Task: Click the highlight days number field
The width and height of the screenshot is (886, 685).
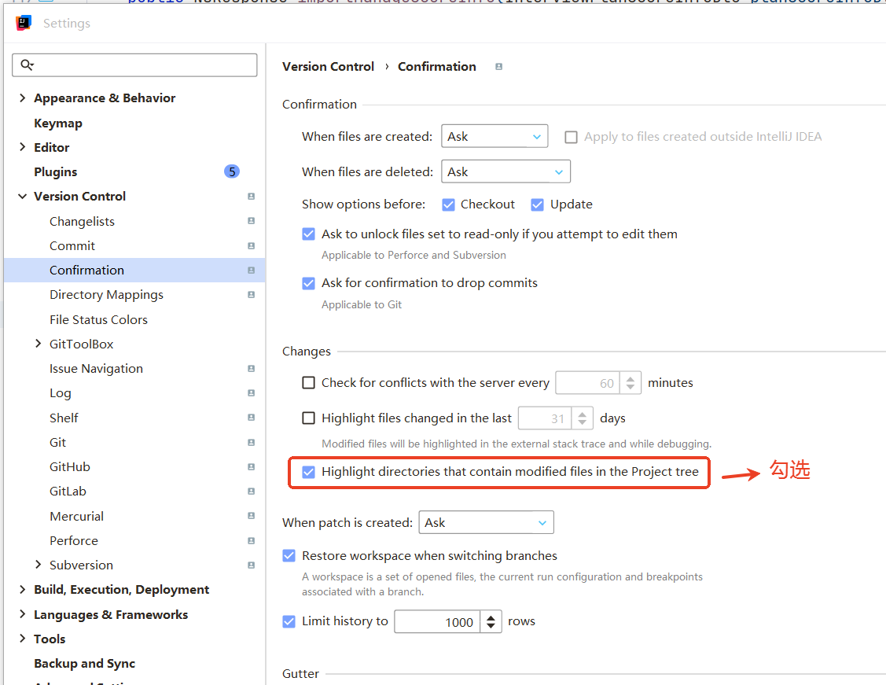Action: click(545, 418)
